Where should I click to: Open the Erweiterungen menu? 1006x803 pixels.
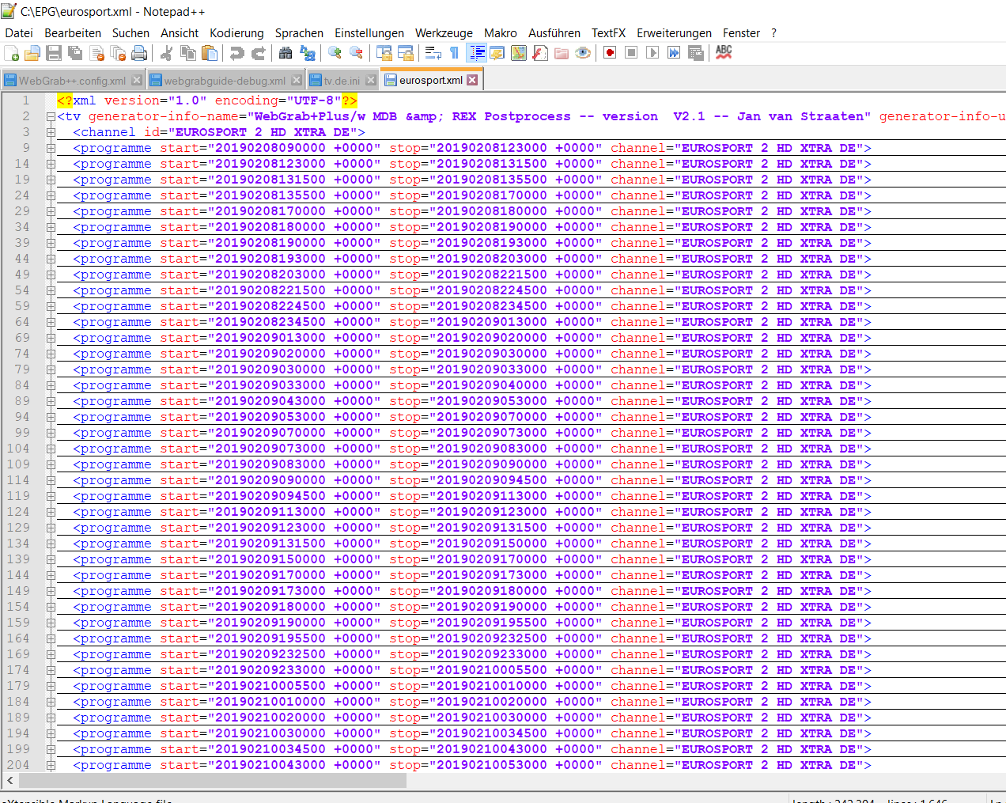674,33
